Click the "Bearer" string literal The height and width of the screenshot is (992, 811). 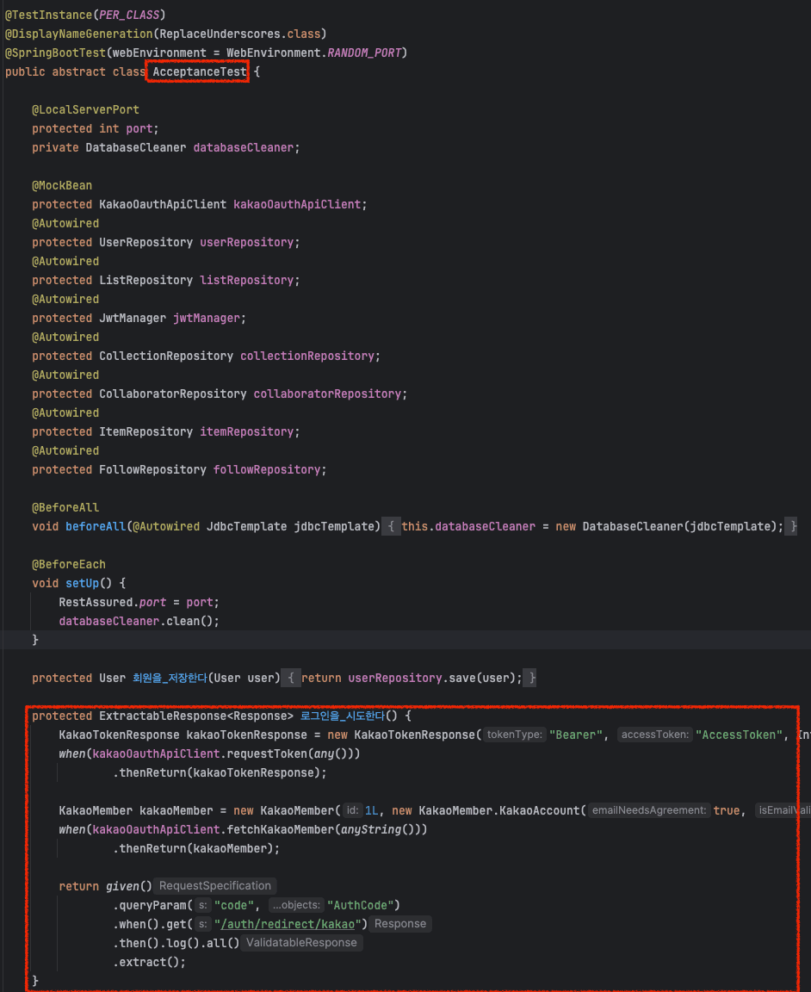[x=576, y=735]
